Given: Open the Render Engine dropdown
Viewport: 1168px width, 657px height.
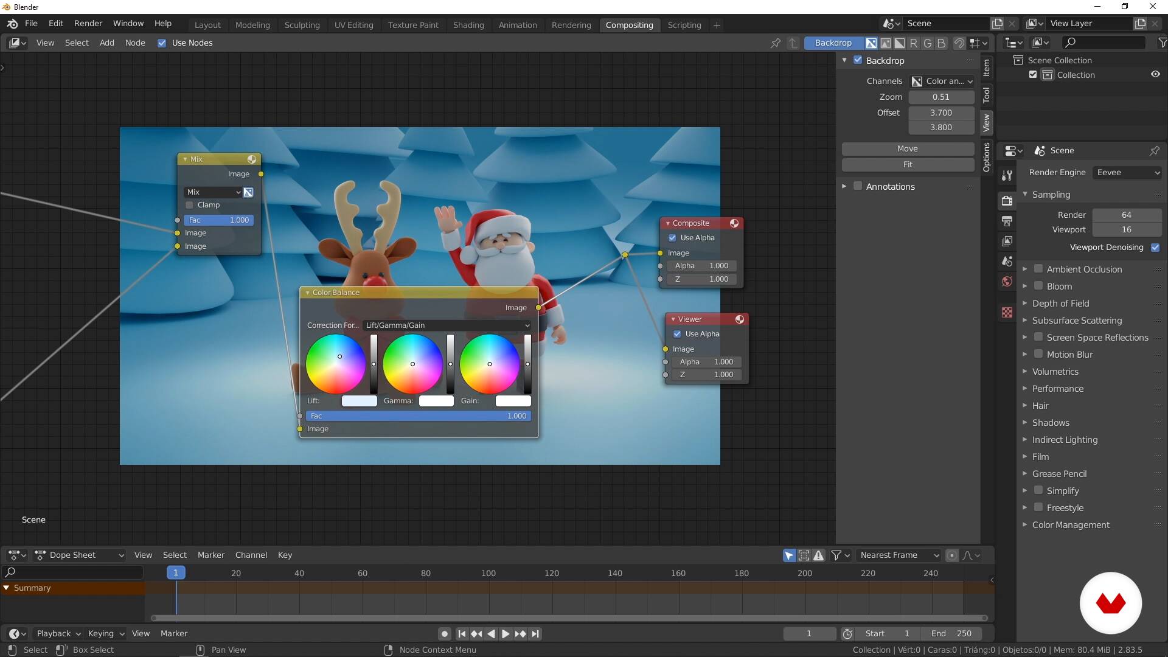Looking at the screenshot, I should click(x=1127, y=173).
